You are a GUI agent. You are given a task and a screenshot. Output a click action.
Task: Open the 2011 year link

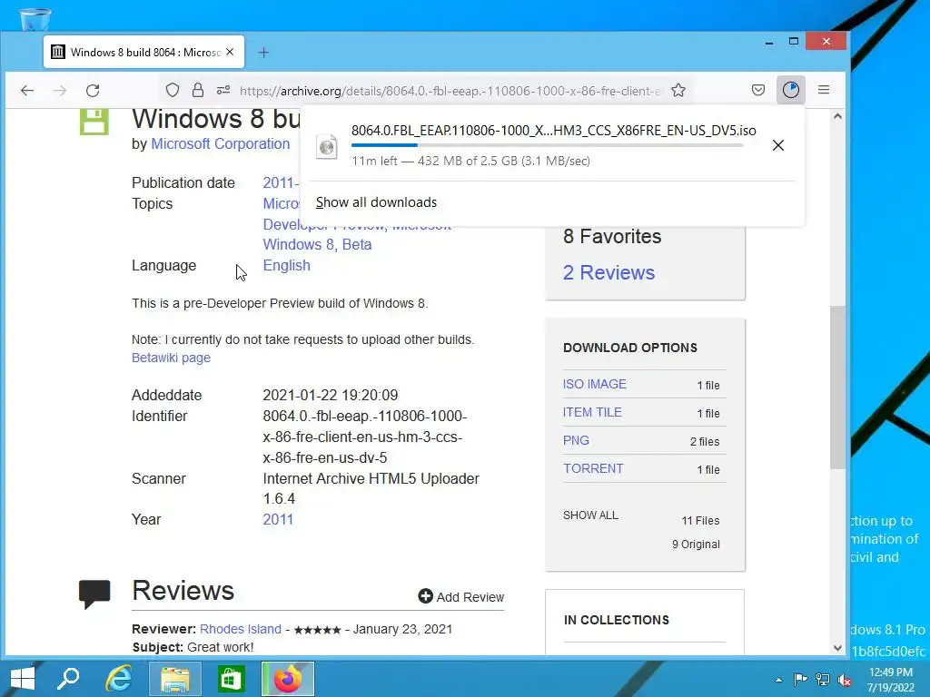pos(278,520)
